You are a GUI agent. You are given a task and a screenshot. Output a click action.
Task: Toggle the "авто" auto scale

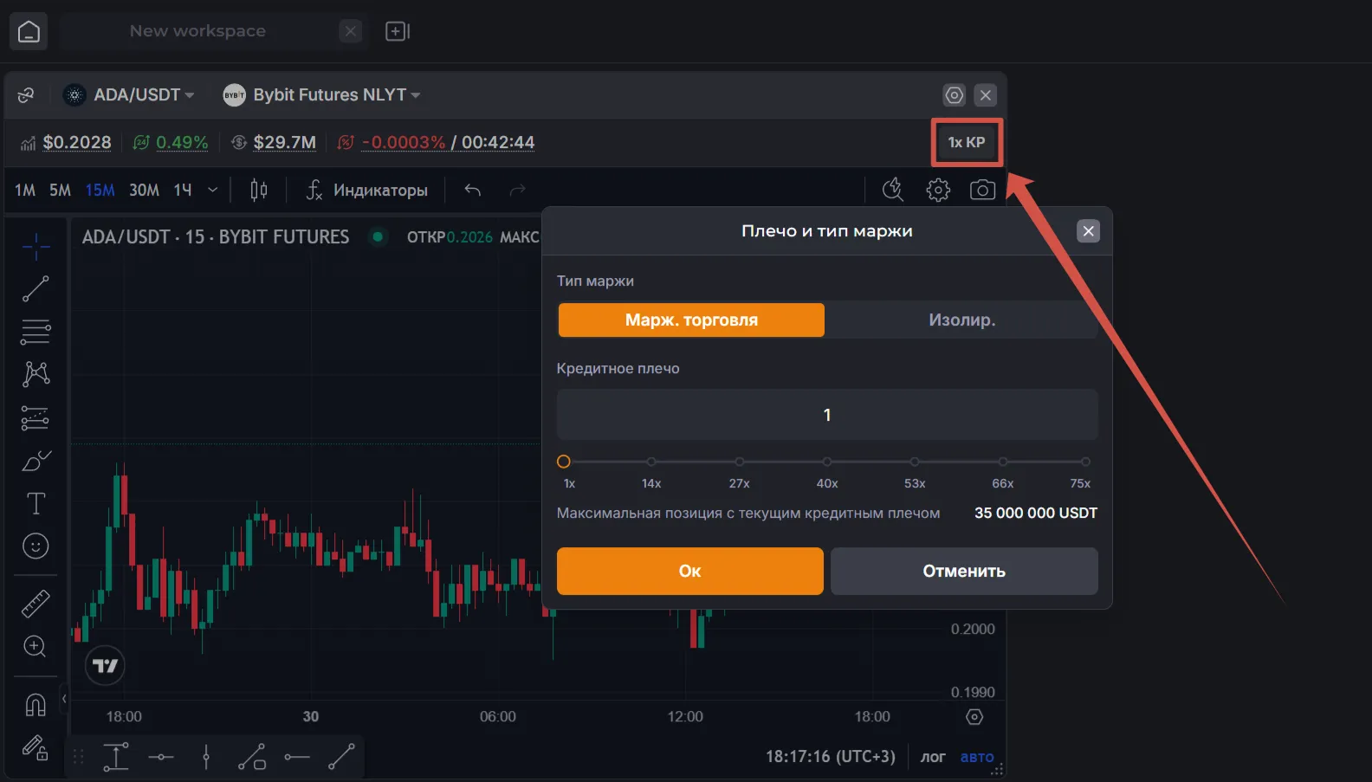(x=977, y=757)
